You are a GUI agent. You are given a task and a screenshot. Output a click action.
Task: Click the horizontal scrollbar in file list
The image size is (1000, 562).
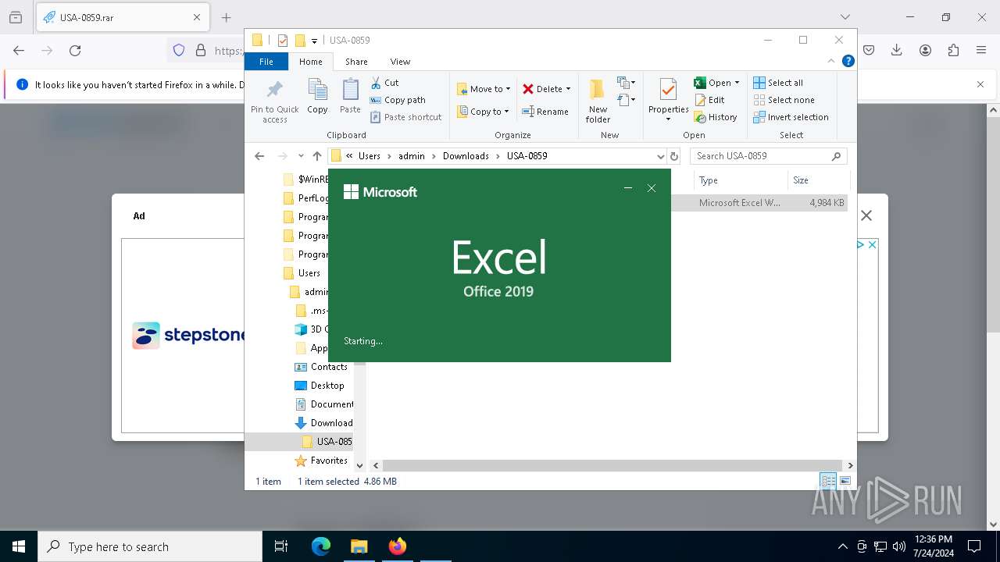pyautogui.click(x=612, y=465)
